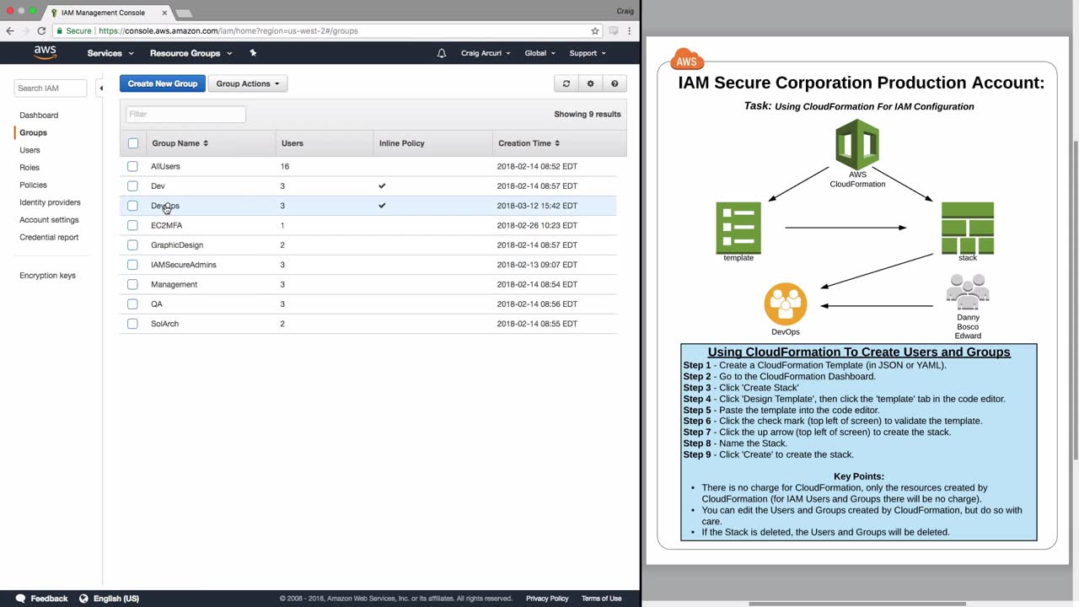Click the browser address bar URL
The height and width of the screenshot is (607, 1079).
point(228,30)
